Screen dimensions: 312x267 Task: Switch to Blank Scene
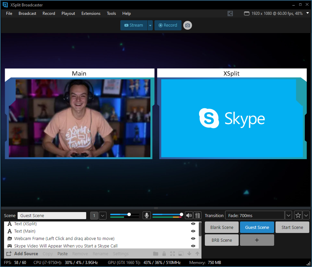(x=222, y=227)
